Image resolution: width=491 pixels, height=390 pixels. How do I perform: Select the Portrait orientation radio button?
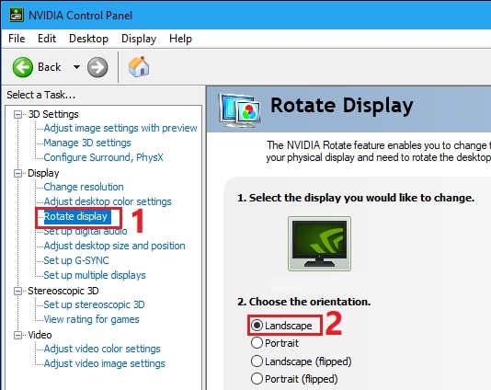(x=257, y=343)
